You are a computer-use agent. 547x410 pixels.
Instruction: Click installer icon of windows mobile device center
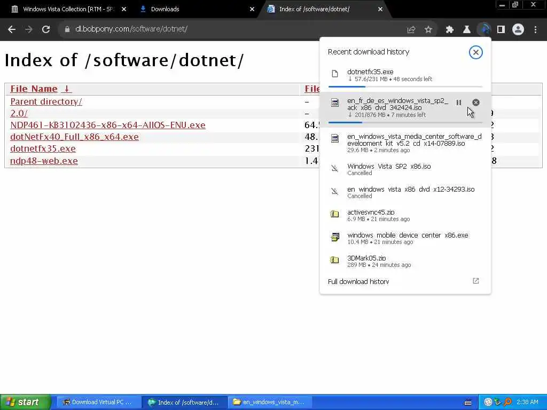point(335,237)
